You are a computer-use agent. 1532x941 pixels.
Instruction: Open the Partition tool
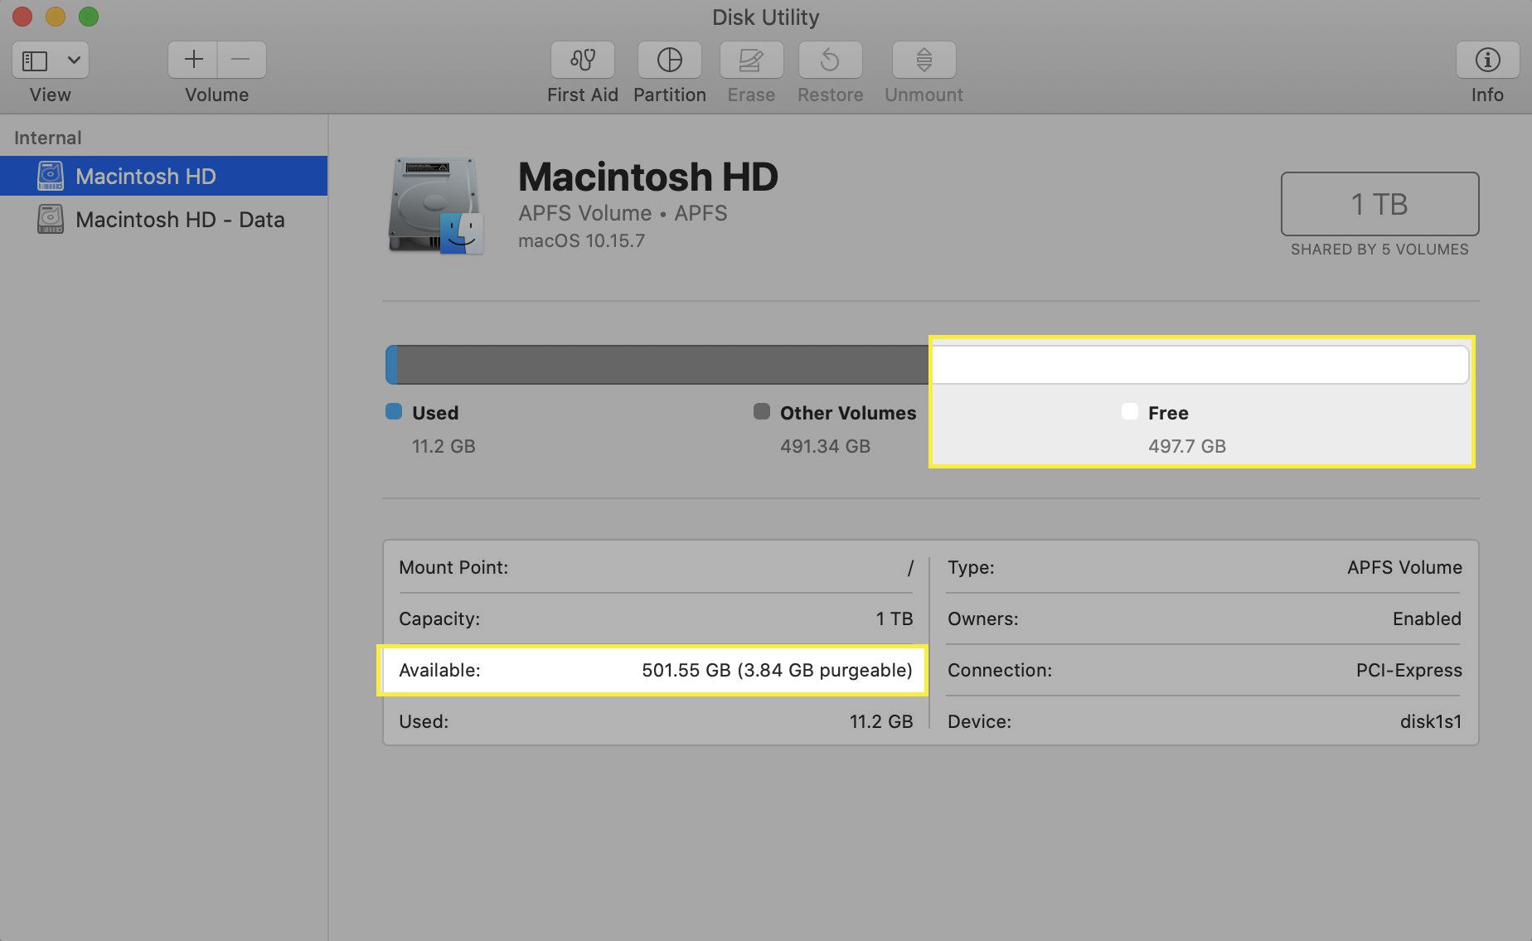coord(669,60)
